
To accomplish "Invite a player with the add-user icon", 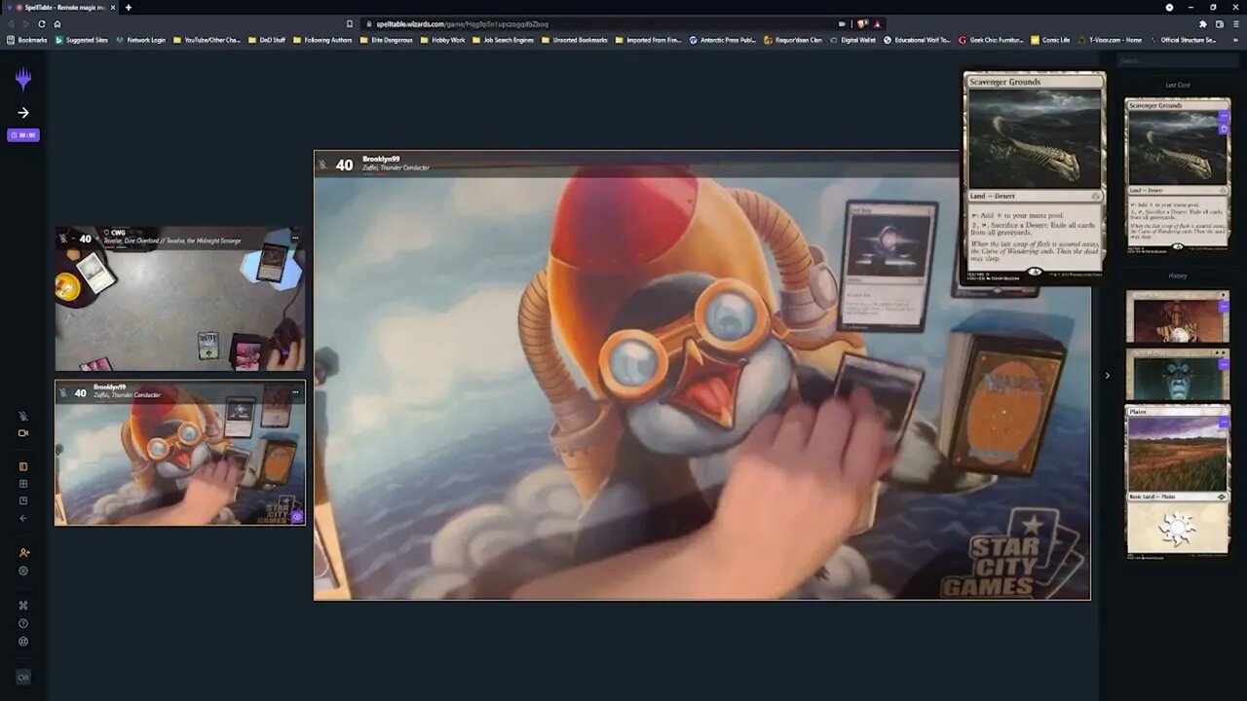I will (23, 553).
